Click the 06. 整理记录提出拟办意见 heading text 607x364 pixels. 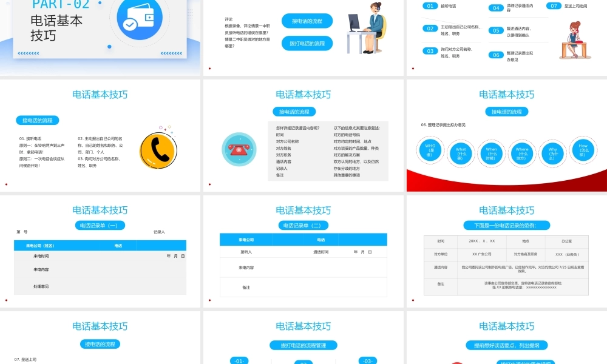[x=443, y=125]
